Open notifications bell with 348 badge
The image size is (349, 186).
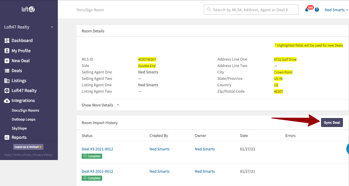tap(307, 10)
